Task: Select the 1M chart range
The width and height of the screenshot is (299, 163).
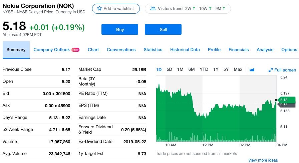Action: [180, 69]
